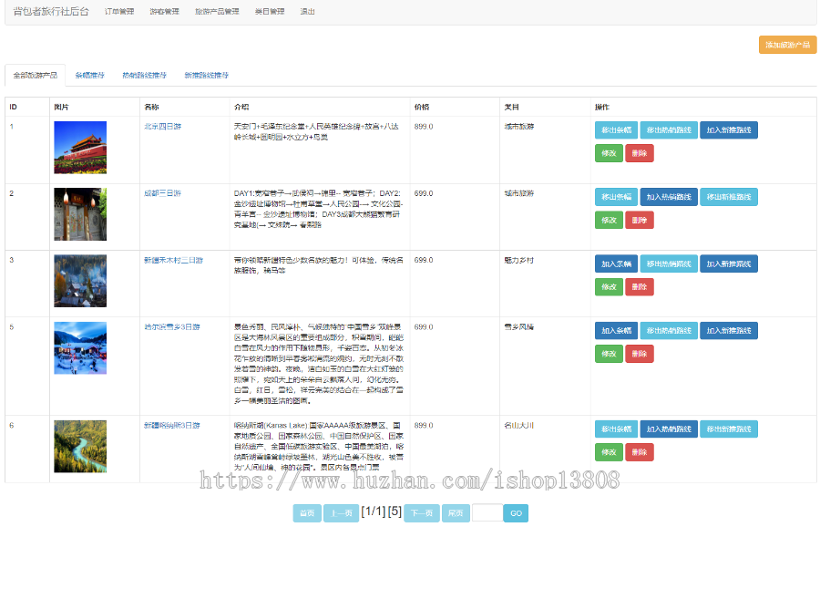Click the snowy village thumbnail for 新疆禾木村三日游
Screen dimensions: 820x589
[80, 281]
